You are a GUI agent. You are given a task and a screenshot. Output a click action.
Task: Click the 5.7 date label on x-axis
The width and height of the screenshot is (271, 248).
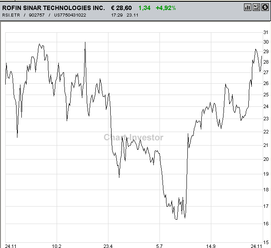pyautogui.click(x=159, y=246)
